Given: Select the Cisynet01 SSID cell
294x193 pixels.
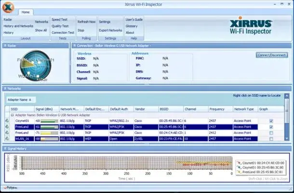Looking at the screenshot, I should [x=25, y=121].
